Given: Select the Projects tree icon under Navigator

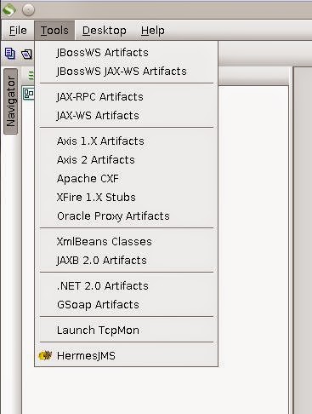Looking at the screenshot, I should click(29, 94).
